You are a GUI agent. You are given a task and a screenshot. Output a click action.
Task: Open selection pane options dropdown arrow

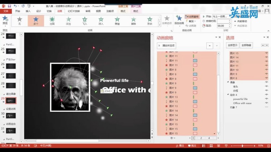tap(264, 37)
